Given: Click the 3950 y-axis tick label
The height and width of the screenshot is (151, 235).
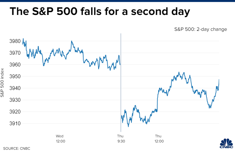Looking at the screenshot, I should 15,76.
